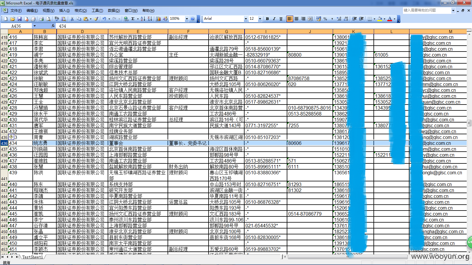The image size is (472, 265).
Task: Select cell with name 姚志勇
Action: click(45, 143)
